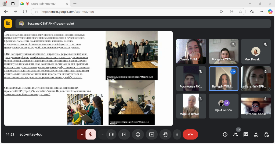This screenshot has width=275, height=144.
Task: Show the people participants list
Action: 236,134
